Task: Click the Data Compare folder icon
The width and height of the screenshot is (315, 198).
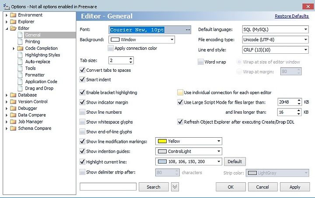Action: [13, 115]
